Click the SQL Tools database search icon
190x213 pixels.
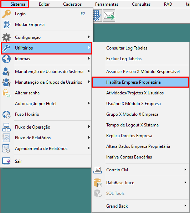[98, 193]
